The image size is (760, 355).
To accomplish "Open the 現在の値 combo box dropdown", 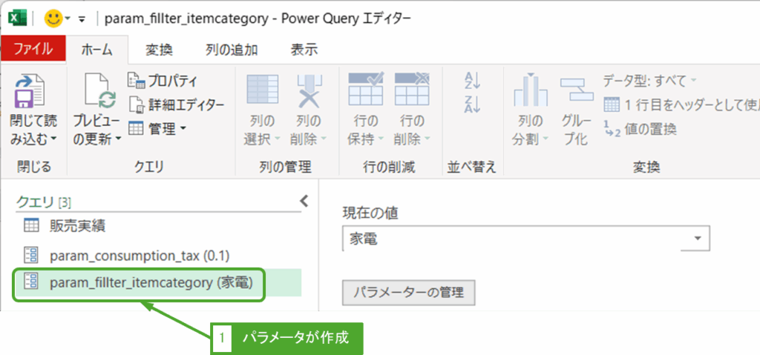I will 697,239.
